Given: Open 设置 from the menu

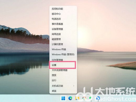Looking at the screenshot, I should point(63,65).
